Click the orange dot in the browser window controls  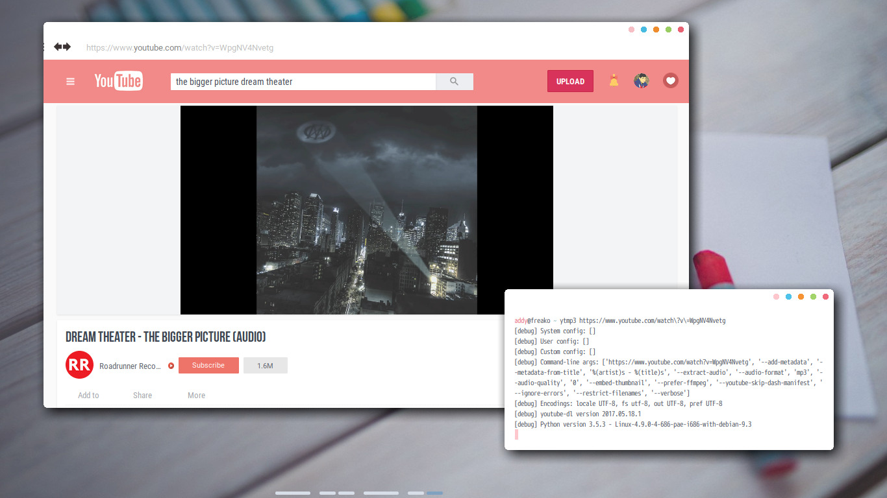click(x=656, y=29)
